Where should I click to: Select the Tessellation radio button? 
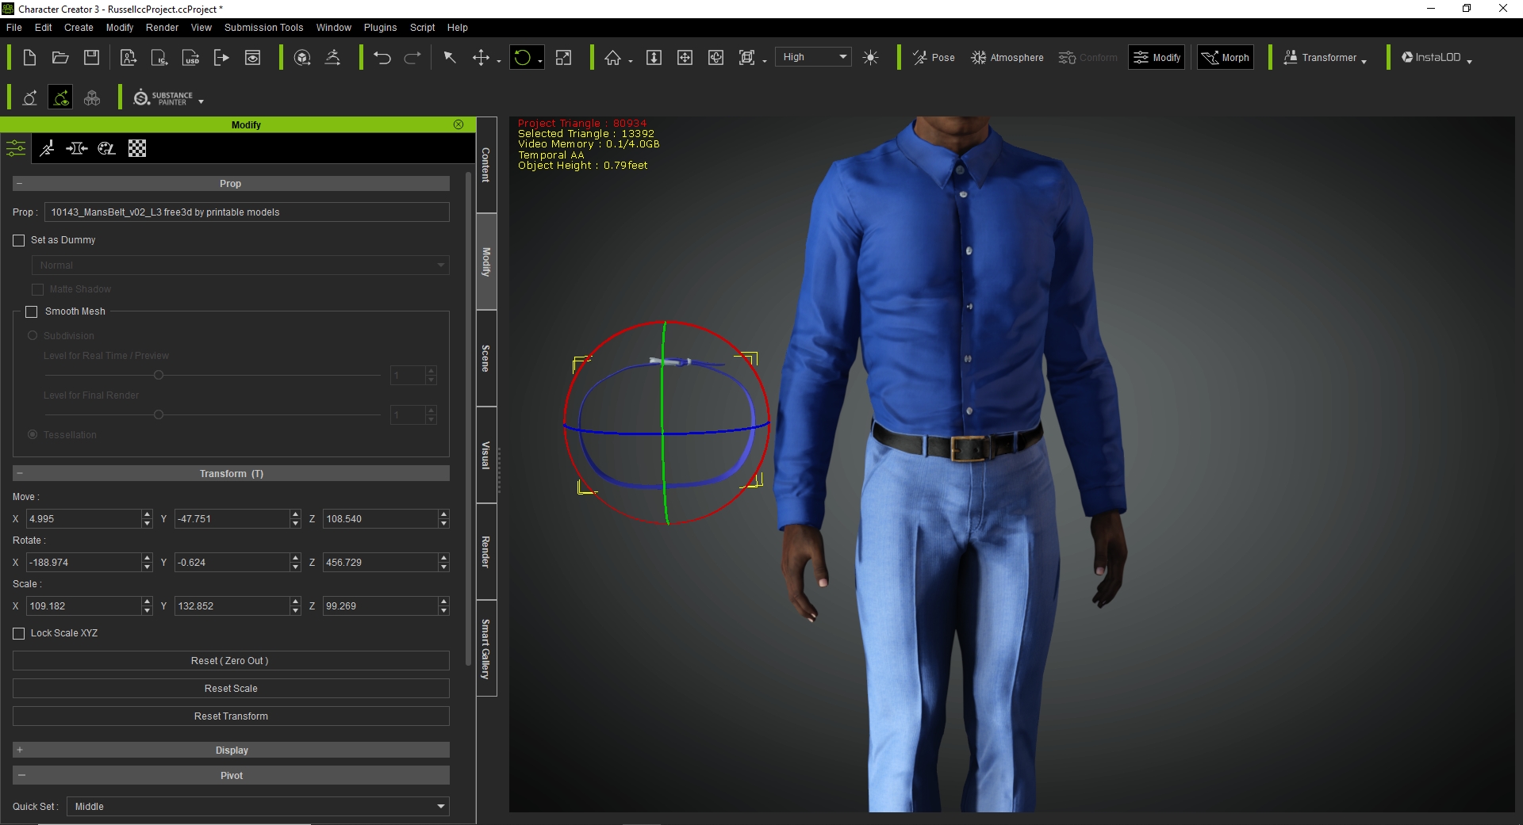point(33,434)
